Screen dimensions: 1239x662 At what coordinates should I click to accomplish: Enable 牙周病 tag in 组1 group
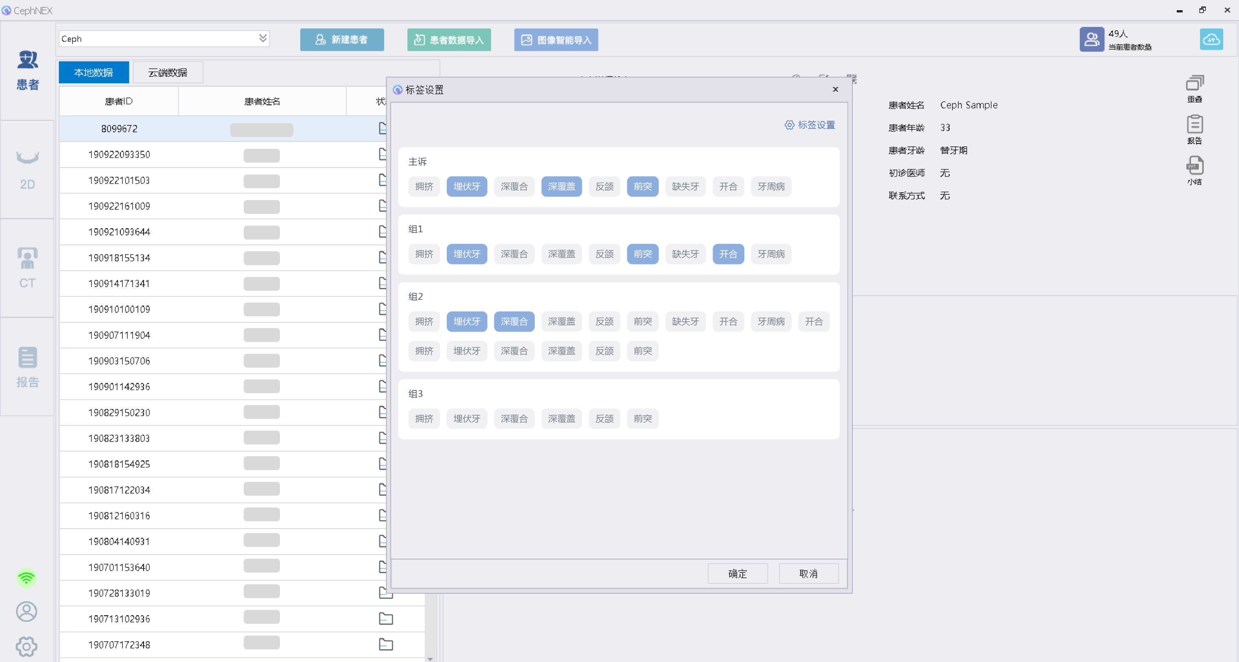771,254
